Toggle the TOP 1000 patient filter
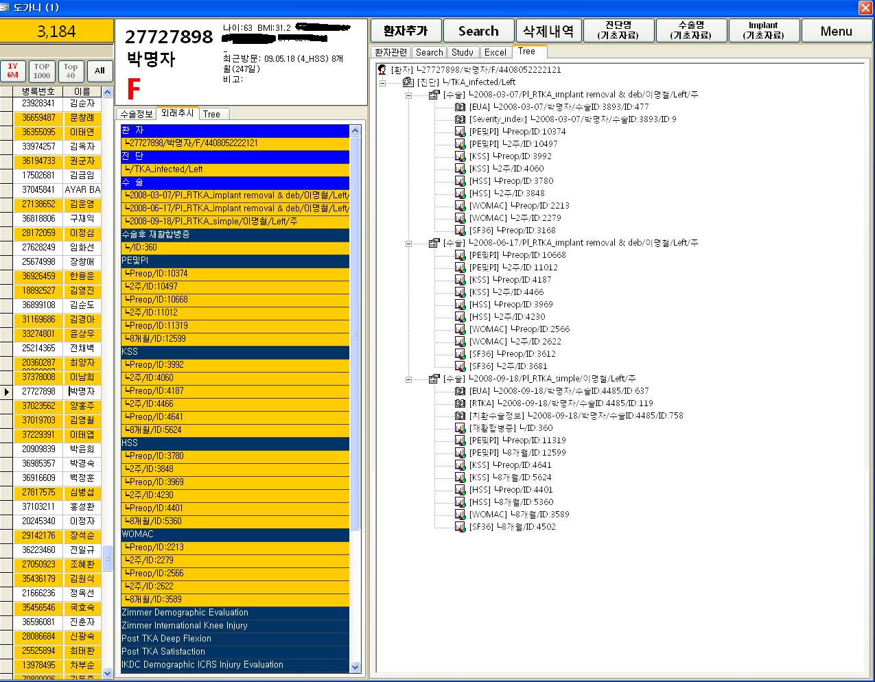The image size is (875, 682). point(42,71)
